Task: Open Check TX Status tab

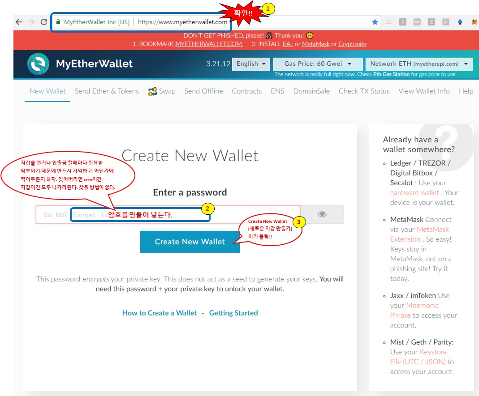Action: click(364, 91)
